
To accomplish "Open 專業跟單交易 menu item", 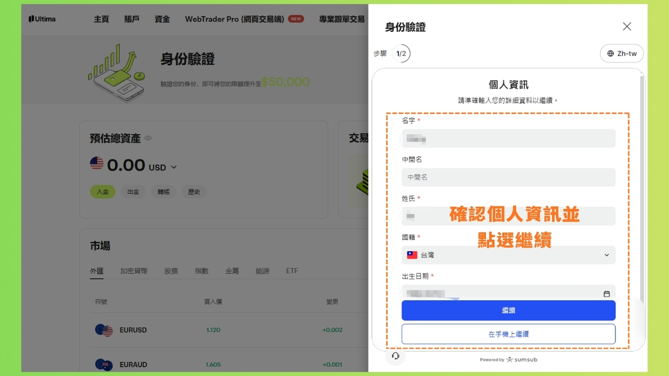I will (x=342, y=19).
